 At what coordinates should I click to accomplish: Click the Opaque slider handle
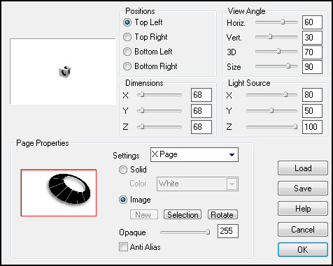coord(208,232)
